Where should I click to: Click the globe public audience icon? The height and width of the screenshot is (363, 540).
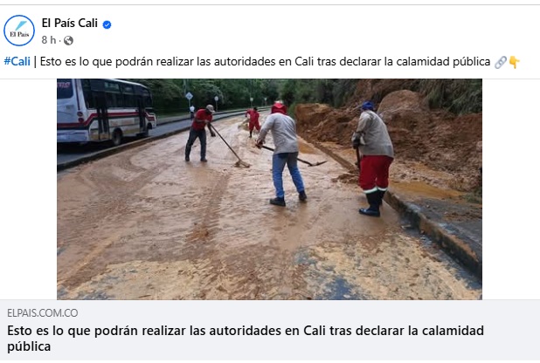point(68,41)
